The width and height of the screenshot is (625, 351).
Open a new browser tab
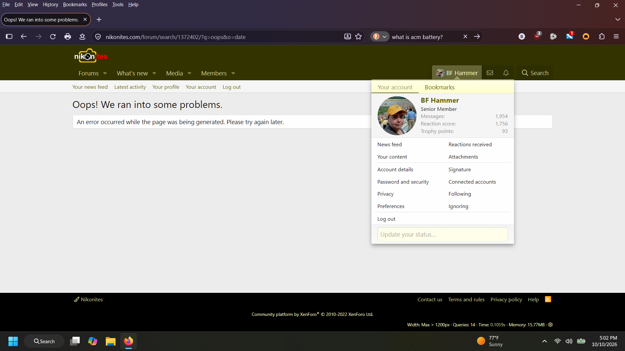tap(99, 20)
